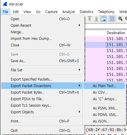
Task: Open the File menu
Action: pyautogui.click(x=5, y=12)
